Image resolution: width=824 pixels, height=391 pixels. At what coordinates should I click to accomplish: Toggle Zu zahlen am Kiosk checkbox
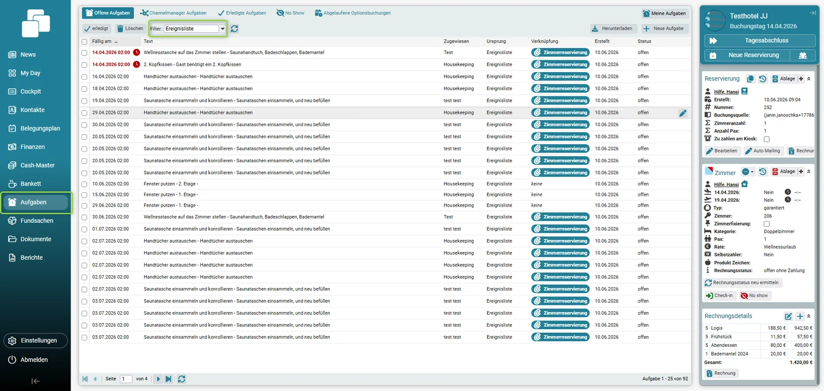pyautogui.click(x=766, y=139)
